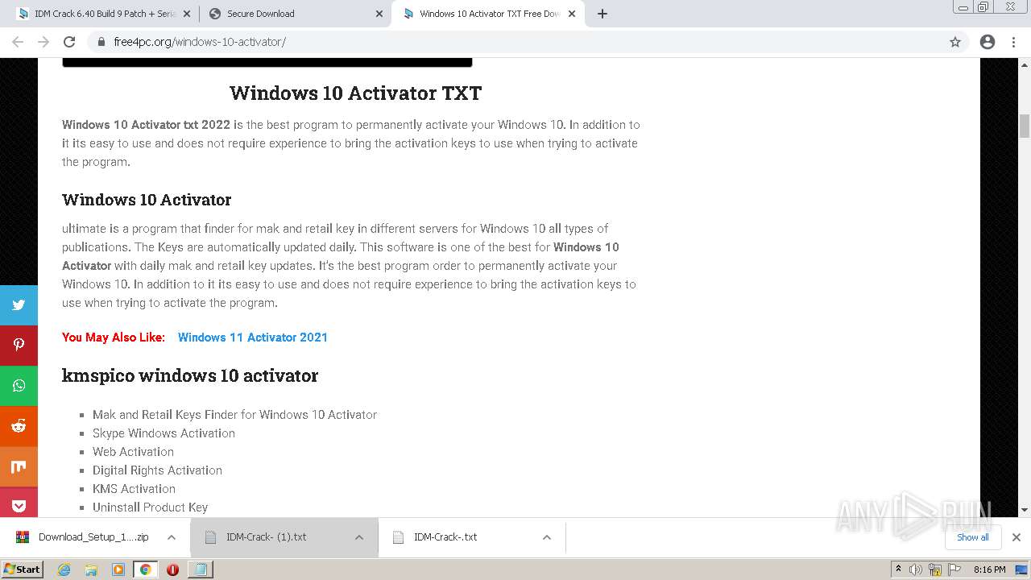Click the browser forward arrow
Image resolution: width=1031 pixels, height=580 pixels.
(x=43, y=42)
